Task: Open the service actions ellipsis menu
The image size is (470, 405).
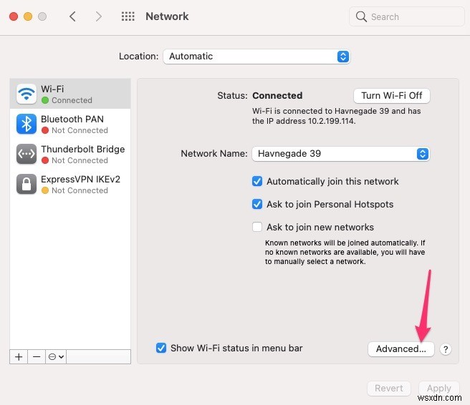Action: (56, 357)
